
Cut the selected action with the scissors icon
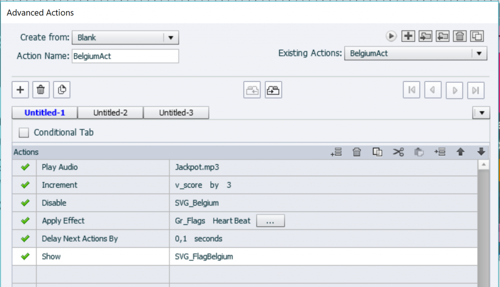[398, 152]
